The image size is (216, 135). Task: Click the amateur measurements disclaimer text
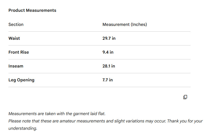87,121
